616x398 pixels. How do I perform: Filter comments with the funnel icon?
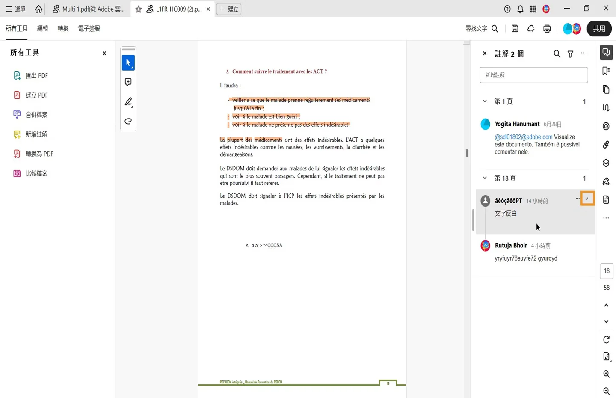[x=570, y=54]
